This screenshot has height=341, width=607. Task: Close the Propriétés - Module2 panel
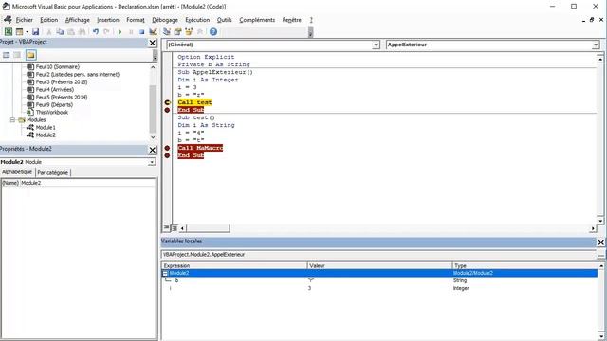pyautogui.click(x=153, y=150)
